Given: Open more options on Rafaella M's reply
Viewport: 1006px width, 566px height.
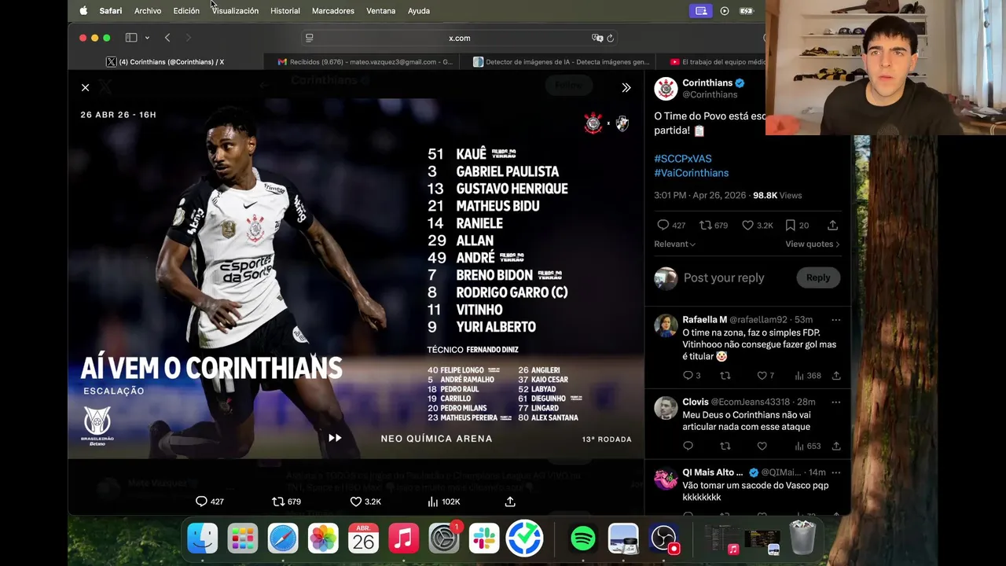Looking at the screenshot, I should point(835,320).
